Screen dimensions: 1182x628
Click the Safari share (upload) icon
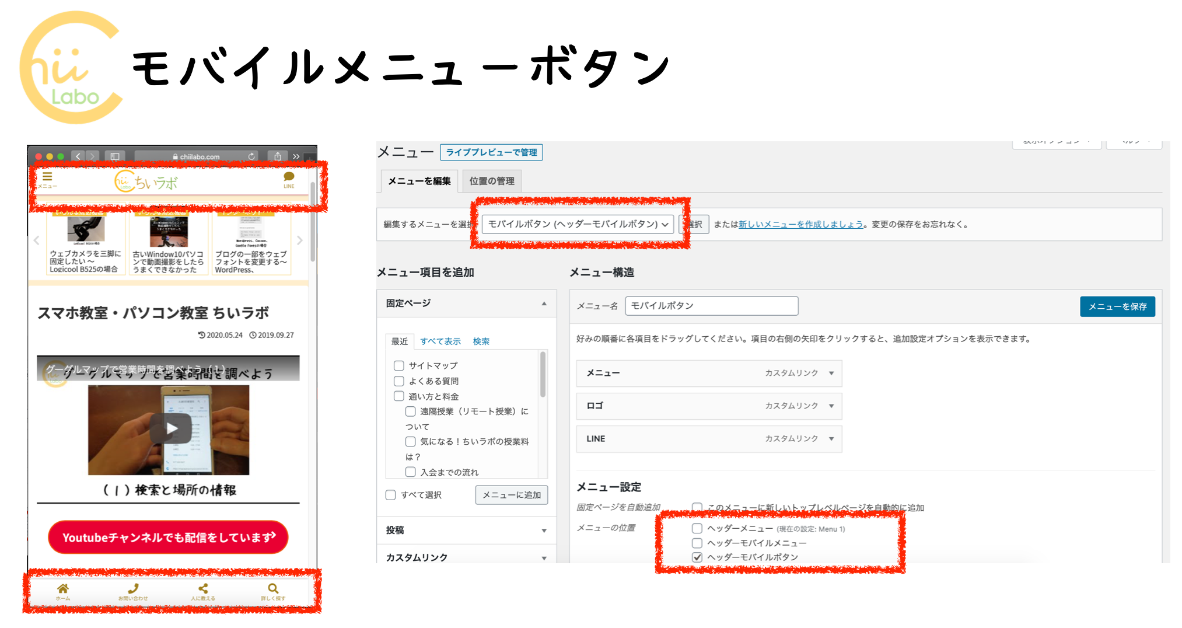pyautogui.click(x=277, y=156)
